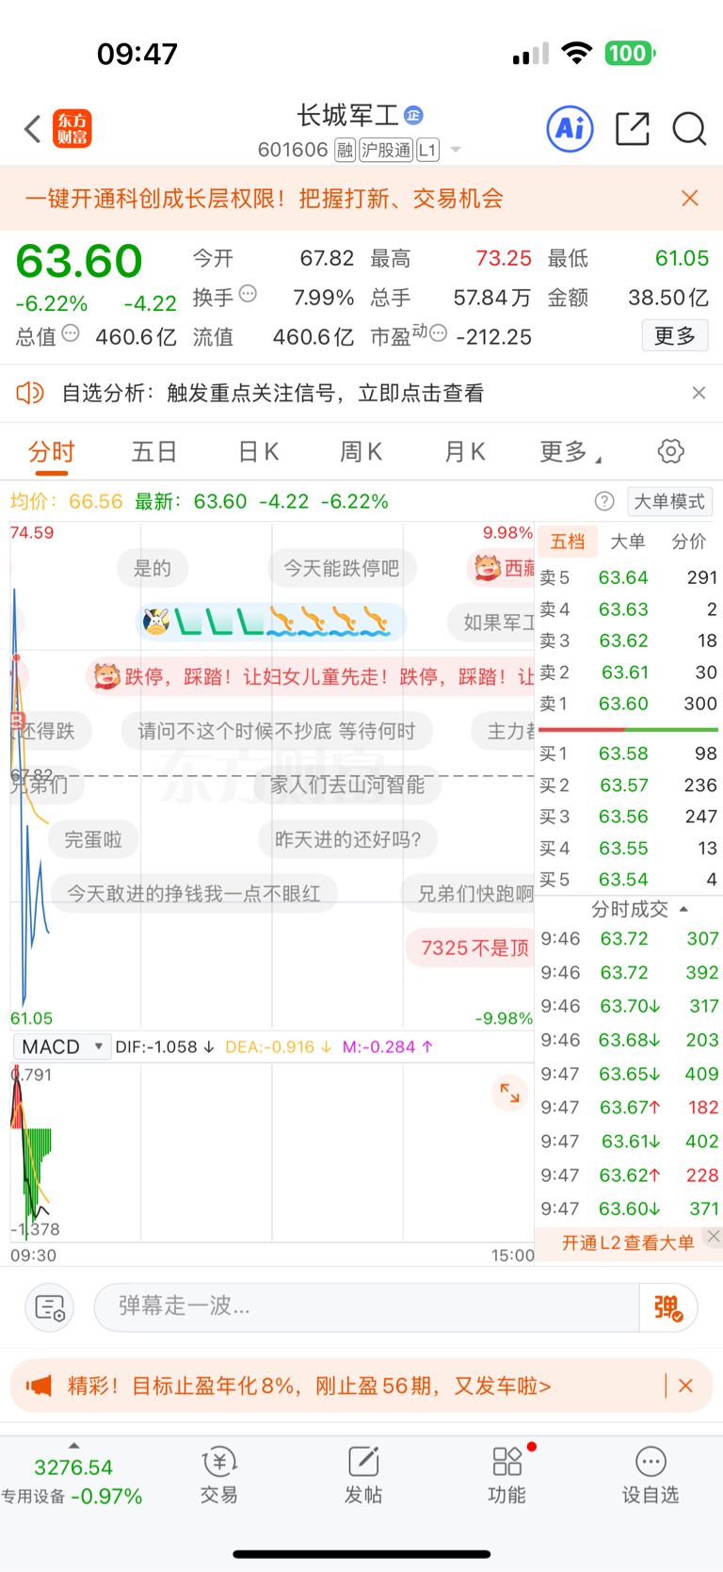
Task: Tap the 沪股通 tag
Action: click(x=386, y=150)
